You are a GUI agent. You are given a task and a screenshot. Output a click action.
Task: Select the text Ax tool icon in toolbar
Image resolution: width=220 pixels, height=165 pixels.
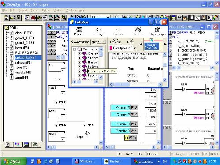click(x=209, y=18)
